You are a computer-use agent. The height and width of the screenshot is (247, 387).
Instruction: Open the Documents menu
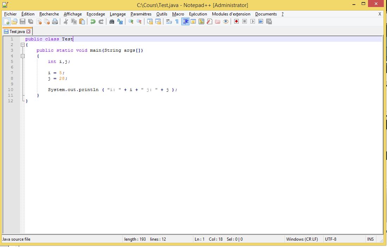click(266, 14)
